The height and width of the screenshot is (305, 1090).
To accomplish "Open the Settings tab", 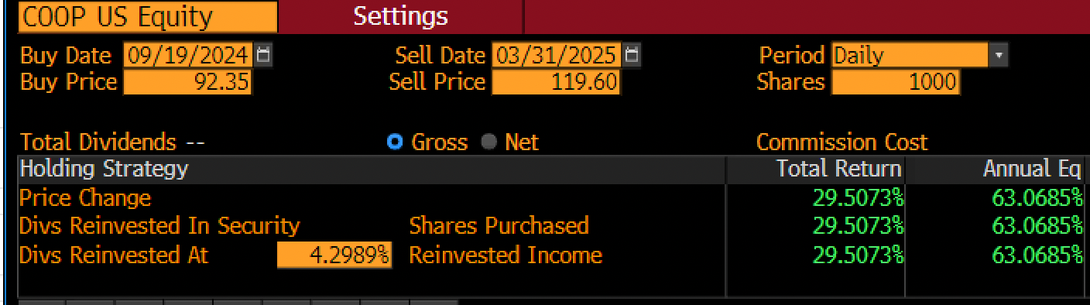I will (x=400, y=15).
